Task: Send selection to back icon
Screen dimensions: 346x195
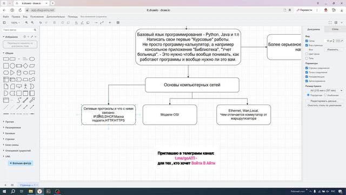Action: [68, 23]
